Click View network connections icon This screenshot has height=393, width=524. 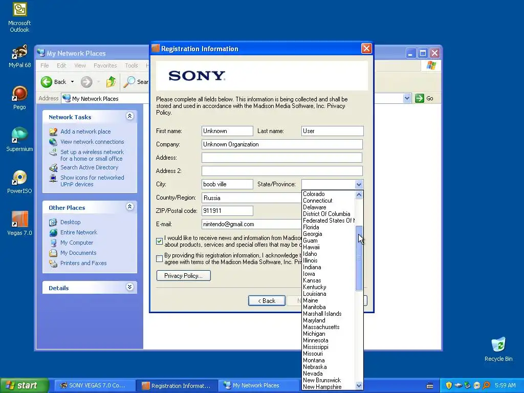(53, 142)
